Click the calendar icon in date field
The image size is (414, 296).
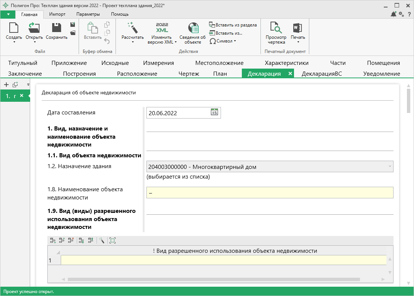coord(214,113)
